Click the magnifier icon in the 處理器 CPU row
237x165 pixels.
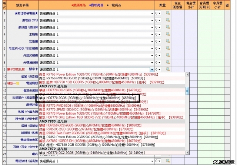(x=168, y=20)
